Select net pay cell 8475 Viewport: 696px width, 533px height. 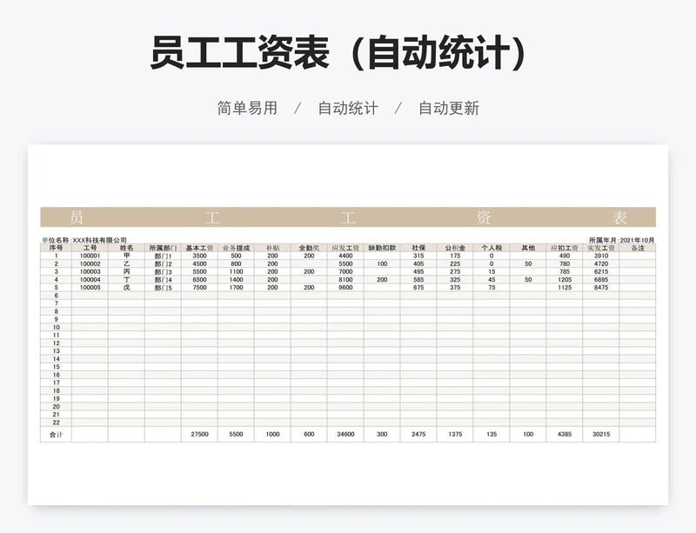601,288
